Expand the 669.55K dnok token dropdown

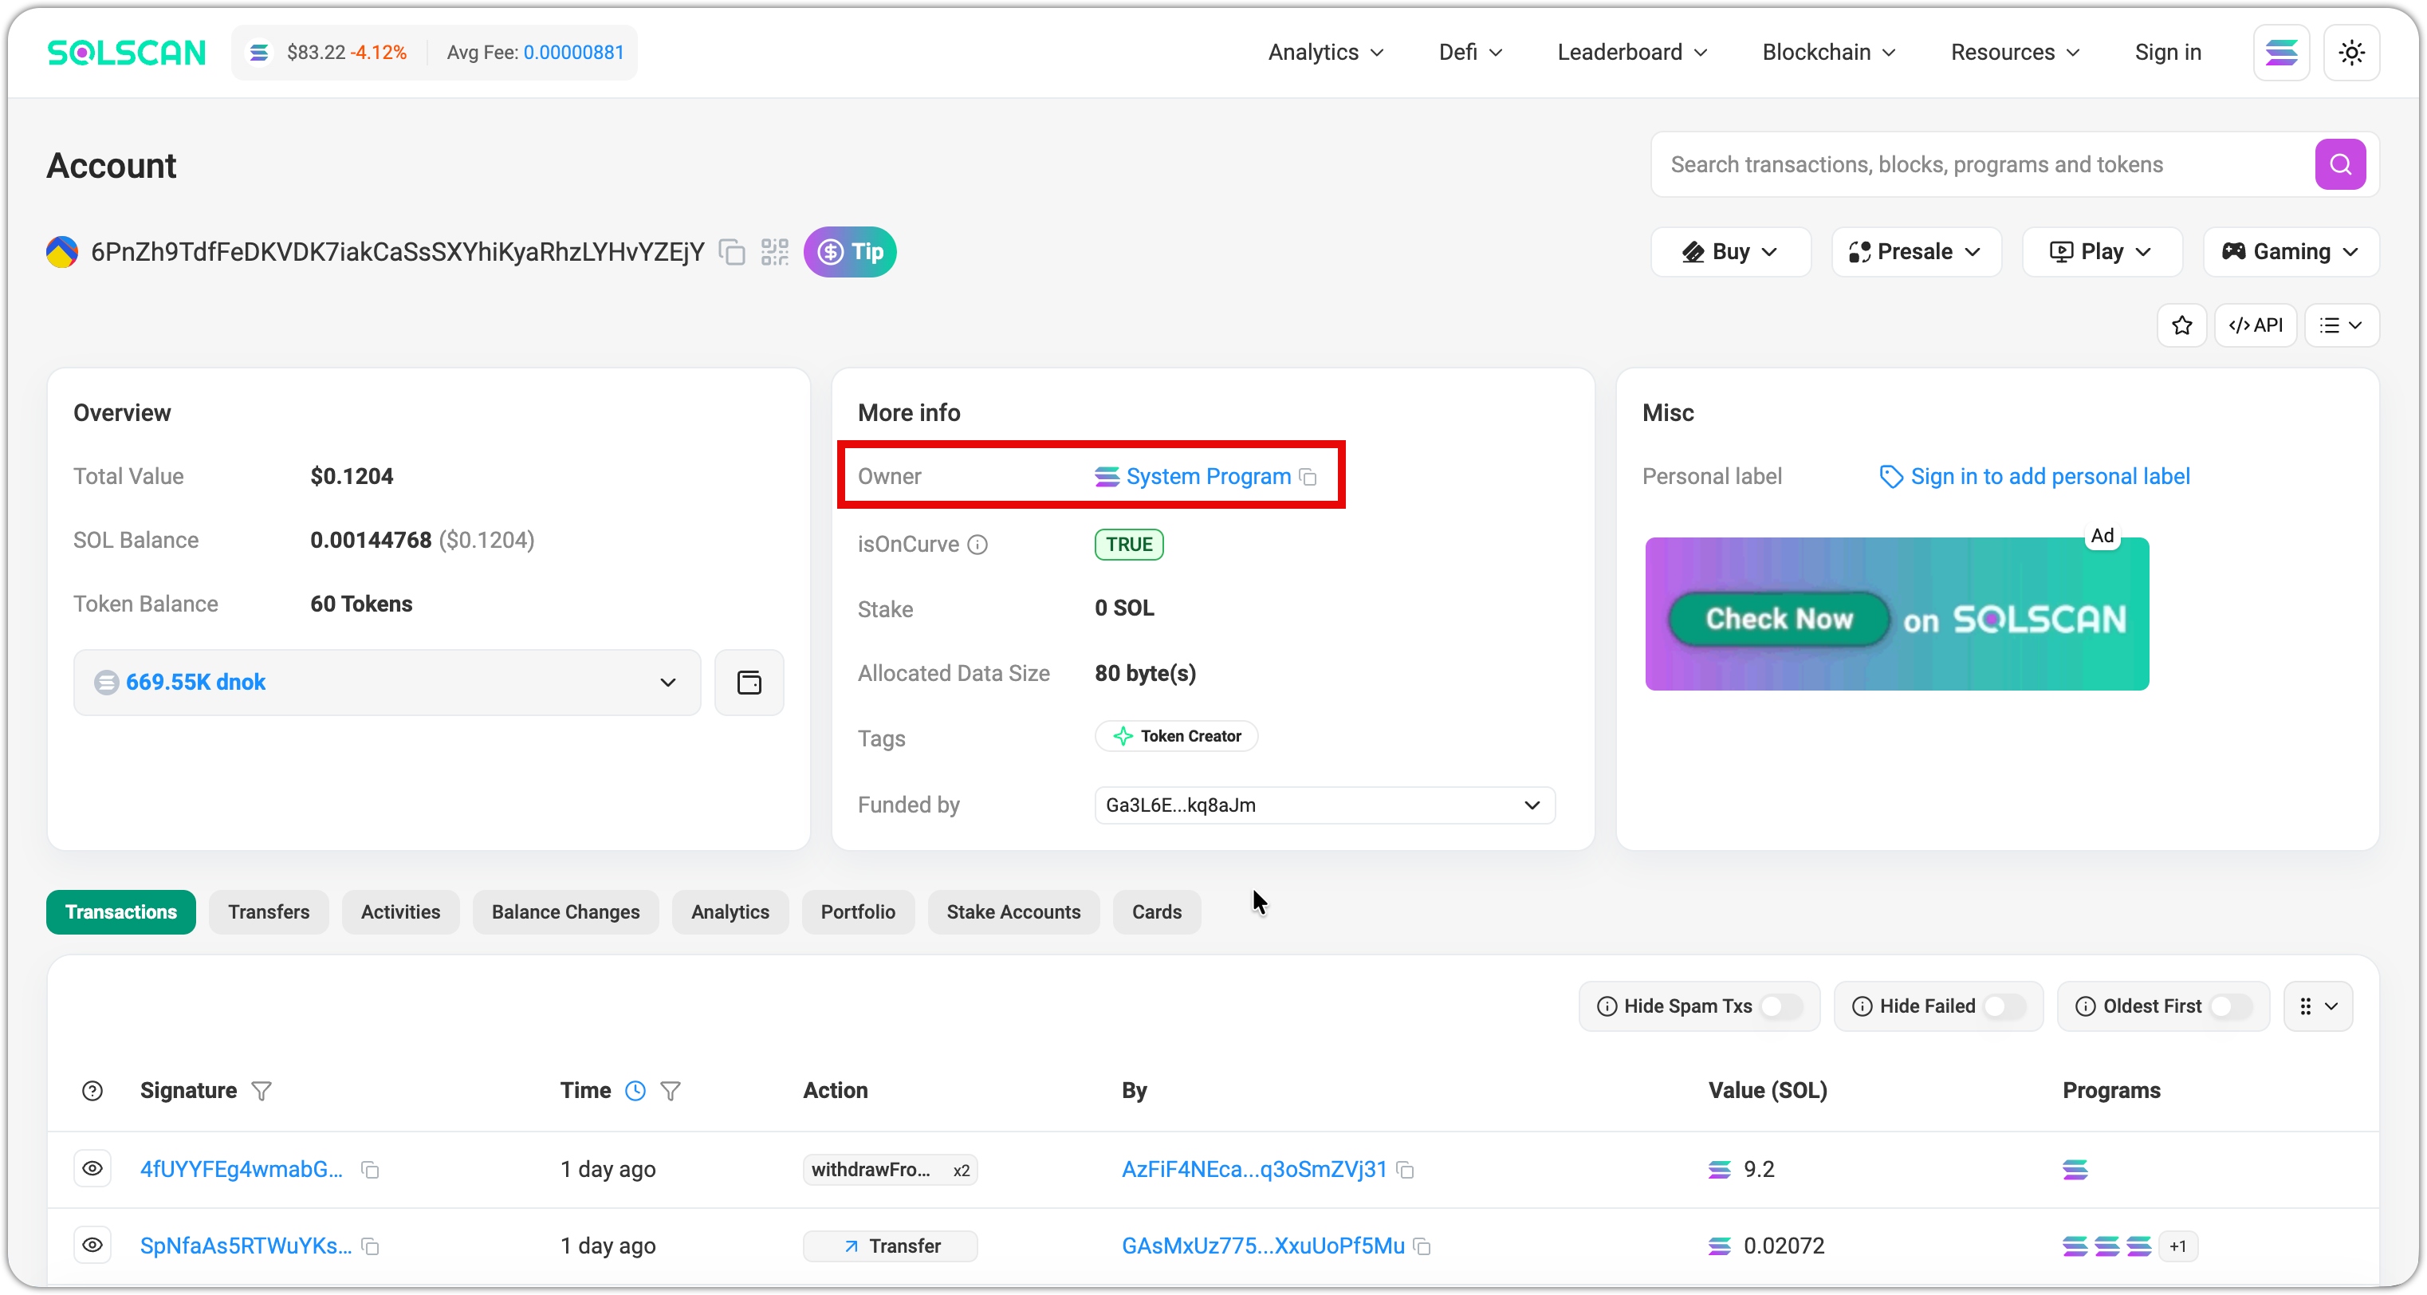pos(668,683)
